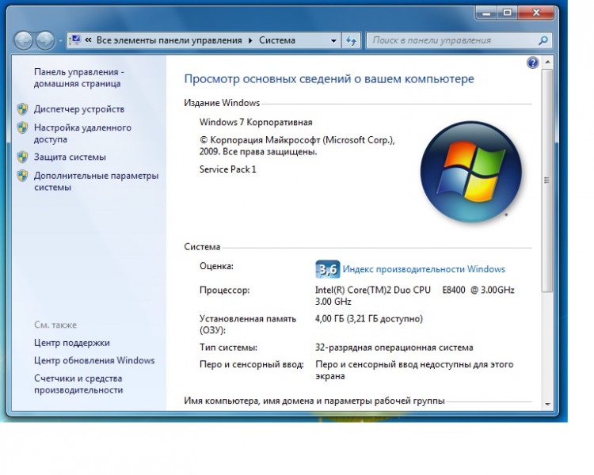Click the magnifier icon in search box
The image size is (594, 475).
click(x=543, y=40)
